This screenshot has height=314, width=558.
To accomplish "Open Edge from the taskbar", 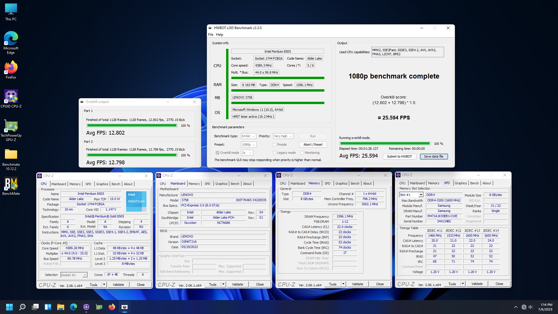I will pyautogui.click(x=74, y=307).
